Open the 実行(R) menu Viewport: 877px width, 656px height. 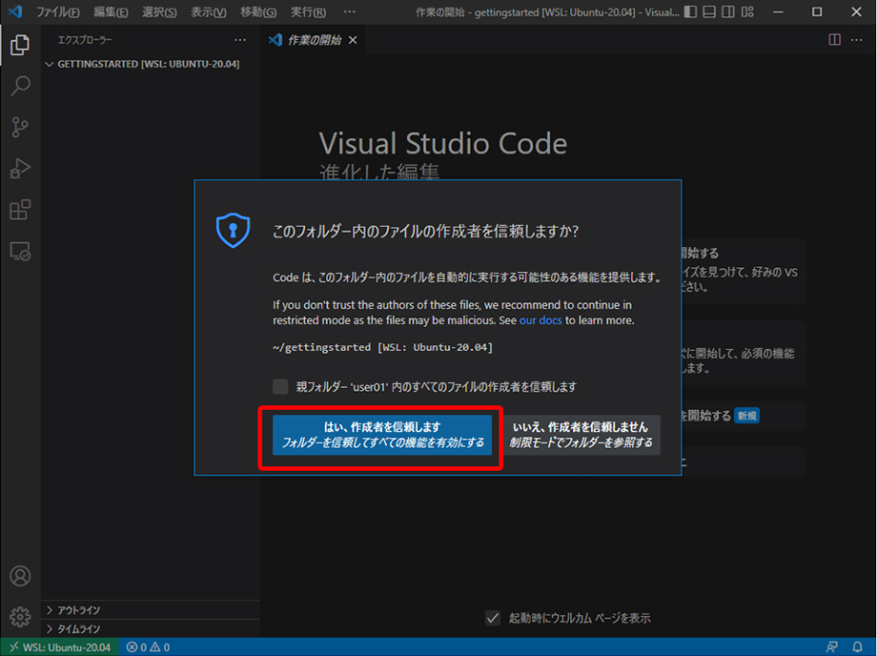coord(308,11)
